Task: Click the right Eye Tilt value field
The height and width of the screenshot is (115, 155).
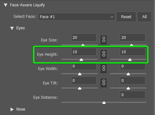Action: 133,81
